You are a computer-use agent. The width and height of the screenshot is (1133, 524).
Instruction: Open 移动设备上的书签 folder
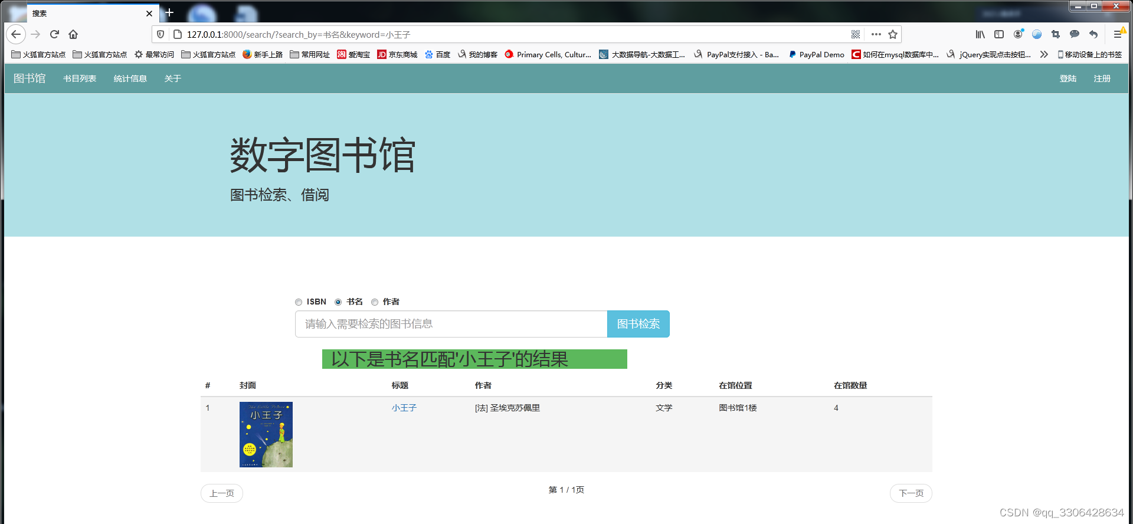1089,54
